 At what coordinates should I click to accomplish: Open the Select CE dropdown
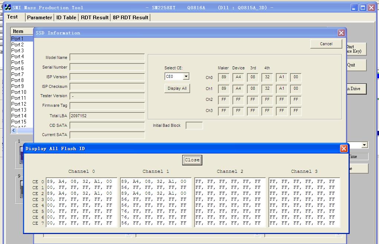[186, 76]
